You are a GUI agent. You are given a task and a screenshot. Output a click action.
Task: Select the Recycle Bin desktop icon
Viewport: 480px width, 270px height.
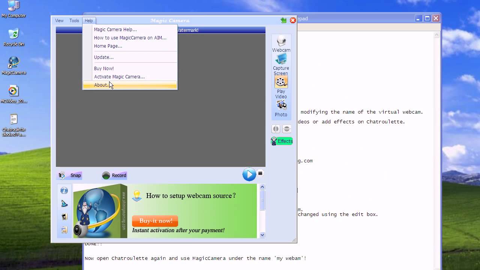tap(13, 37)
